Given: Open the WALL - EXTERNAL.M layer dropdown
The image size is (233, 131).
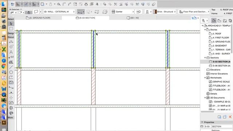Looking at the screenshot, I should pos(59,12).
